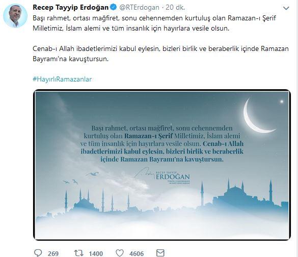
Task: Expand the tweet options chevron menu
Action: [x=286, y=8]
